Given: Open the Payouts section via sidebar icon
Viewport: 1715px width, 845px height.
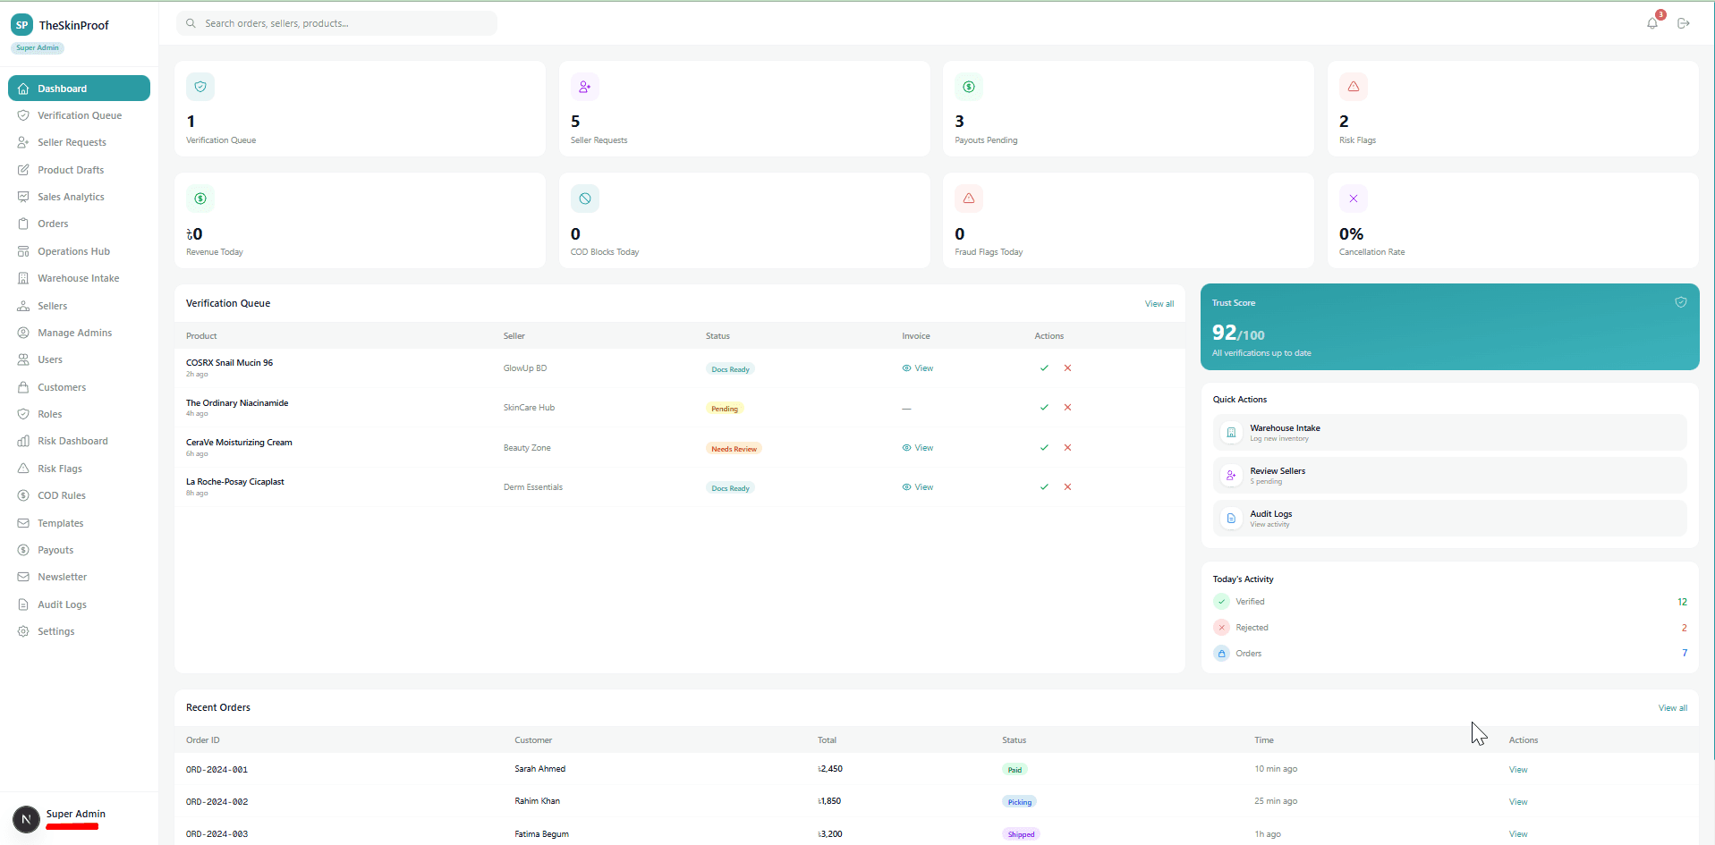Looking at the screenshot, I should tap(23, 549).
